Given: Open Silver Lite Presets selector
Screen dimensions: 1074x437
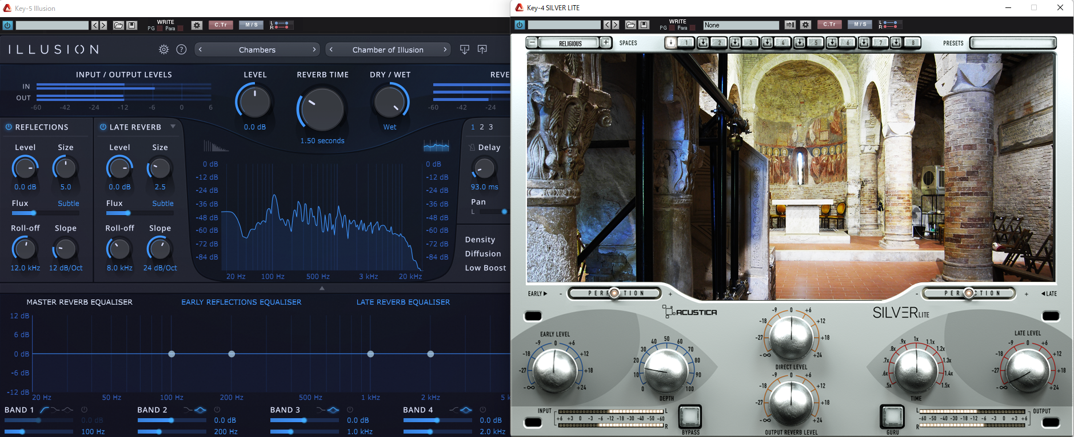Looking at the screenshot, I should pyautogui.click(x=1013, y=43).
